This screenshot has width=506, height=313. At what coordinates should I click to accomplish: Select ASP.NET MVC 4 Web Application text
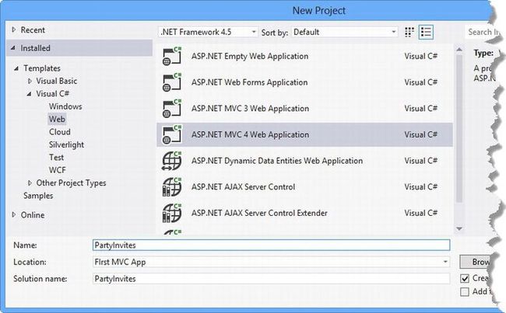(250, 134)
